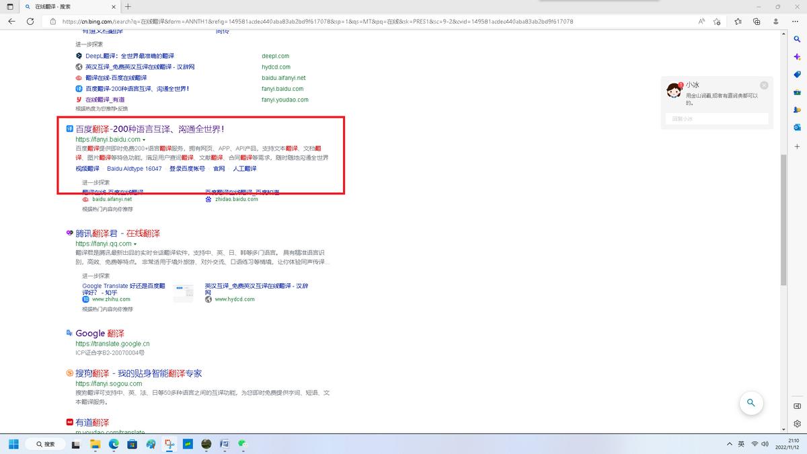Open the 有道翻译 result title
The image size is (807, 454).
(92, 422)
